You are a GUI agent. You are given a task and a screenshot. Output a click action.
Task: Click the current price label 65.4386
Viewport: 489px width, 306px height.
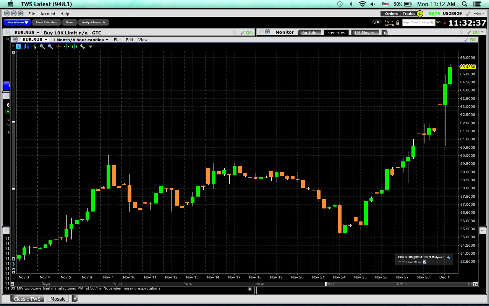467,67
